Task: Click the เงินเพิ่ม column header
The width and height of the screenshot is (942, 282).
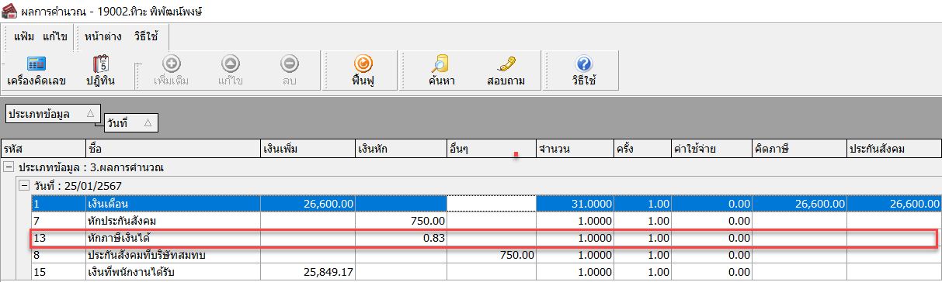Action: click(x=307, y=148)
